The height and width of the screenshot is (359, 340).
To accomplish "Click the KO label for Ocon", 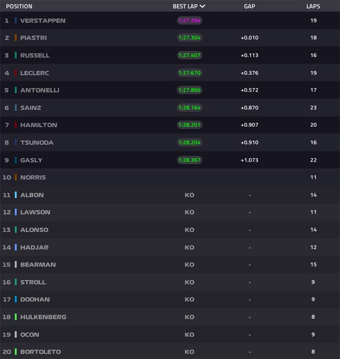I will [189, 334].
